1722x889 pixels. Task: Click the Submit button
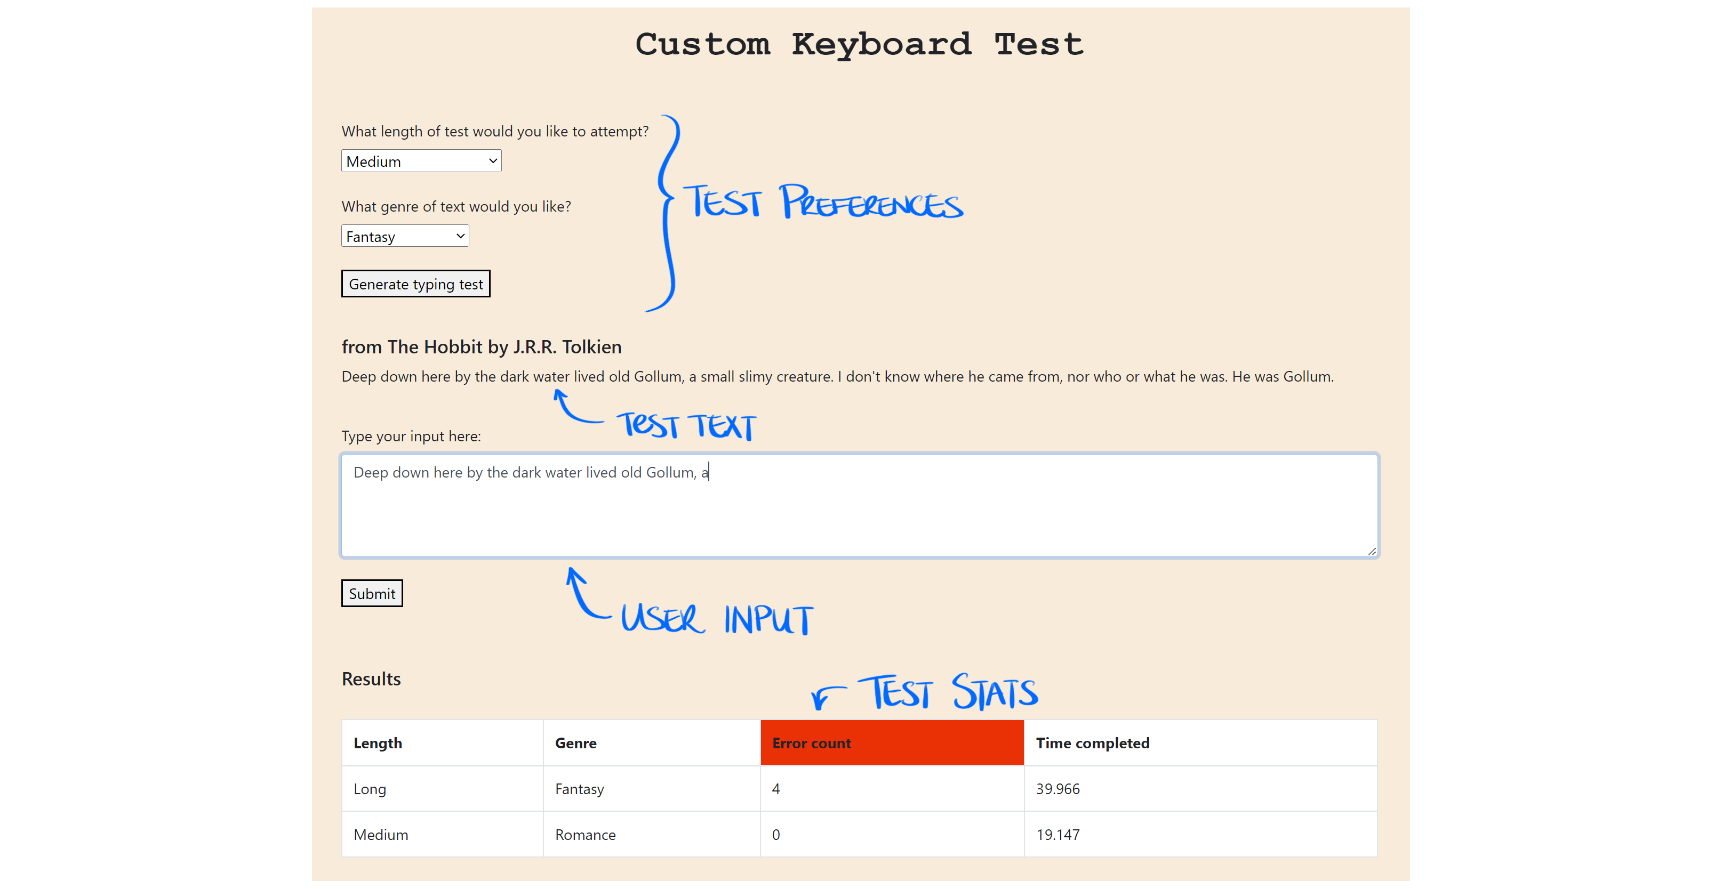tap(372, 593)
